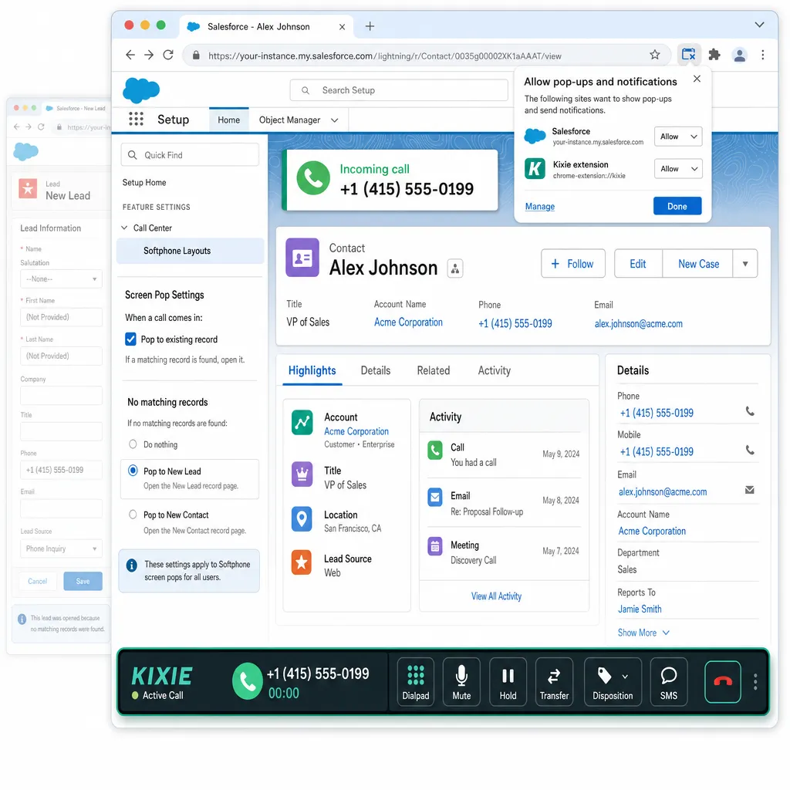This screenshot has width=790, height=790.
Task: Open a new browser tab
Action: pyautogui.click(x=370, y=26)
